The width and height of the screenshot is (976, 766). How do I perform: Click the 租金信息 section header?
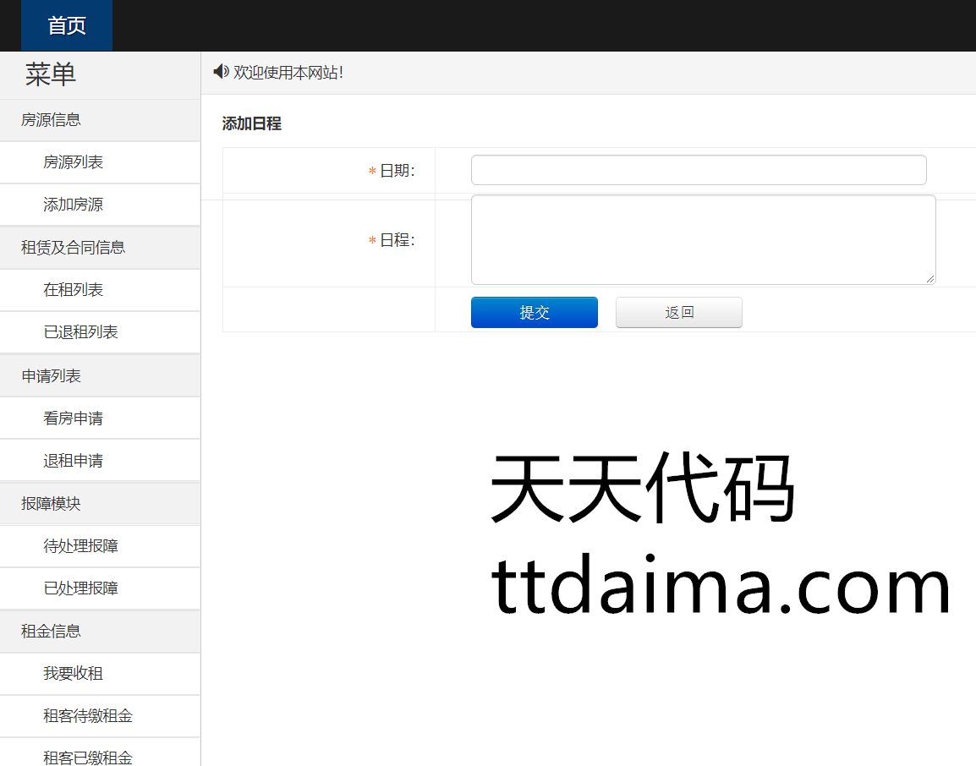51,632
